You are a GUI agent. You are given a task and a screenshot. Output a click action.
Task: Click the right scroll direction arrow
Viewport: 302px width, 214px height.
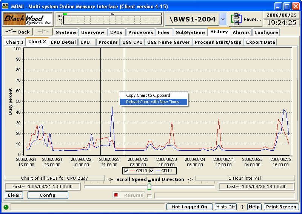point(190,179)
